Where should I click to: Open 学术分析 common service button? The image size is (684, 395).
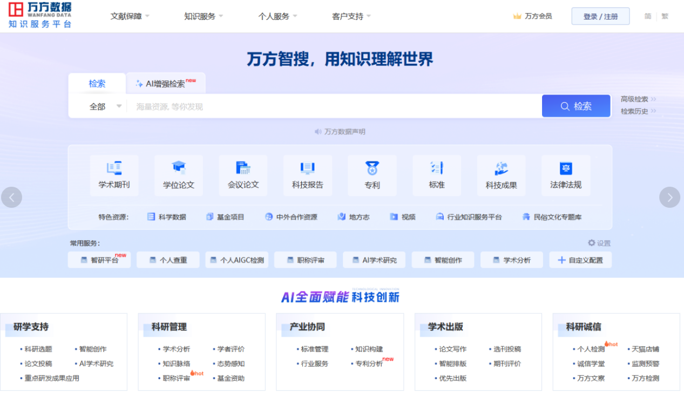coord(512,260)
